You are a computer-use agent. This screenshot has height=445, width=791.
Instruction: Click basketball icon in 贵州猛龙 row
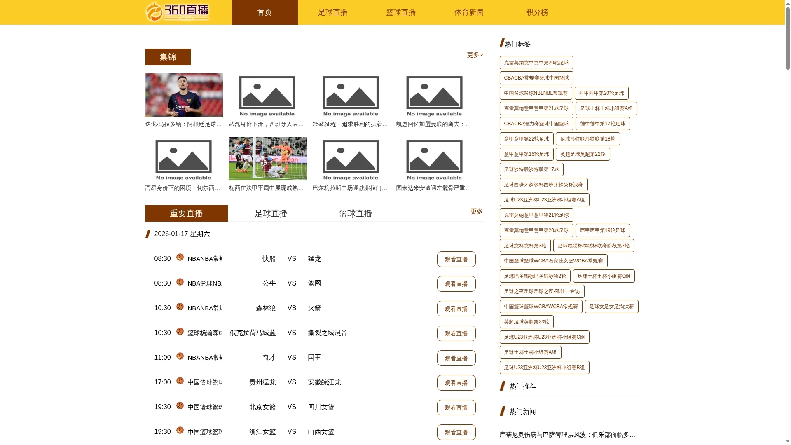tap(180, 381)
